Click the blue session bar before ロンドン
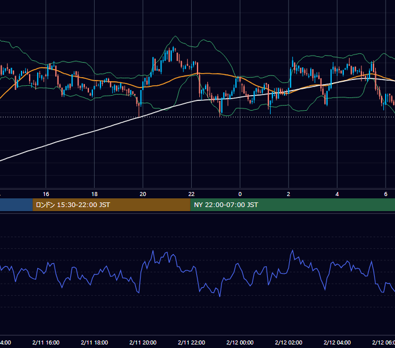 (16, 205)
